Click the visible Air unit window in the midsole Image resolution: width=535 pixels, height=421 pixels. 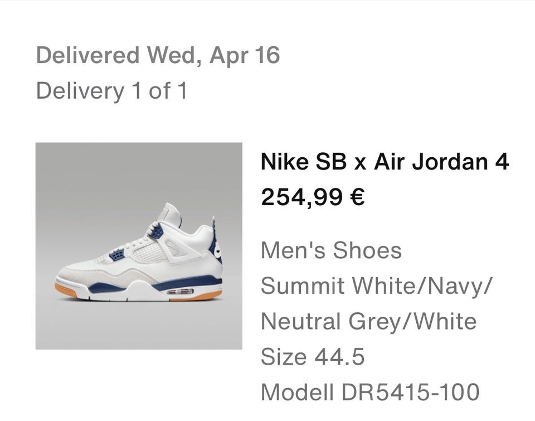click(180, 292)
